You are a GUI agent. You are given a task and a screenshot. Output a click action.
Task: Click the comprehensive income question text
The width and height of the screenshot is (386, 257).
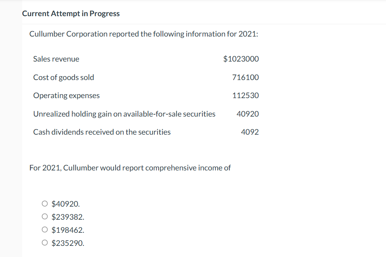[130, 168]
